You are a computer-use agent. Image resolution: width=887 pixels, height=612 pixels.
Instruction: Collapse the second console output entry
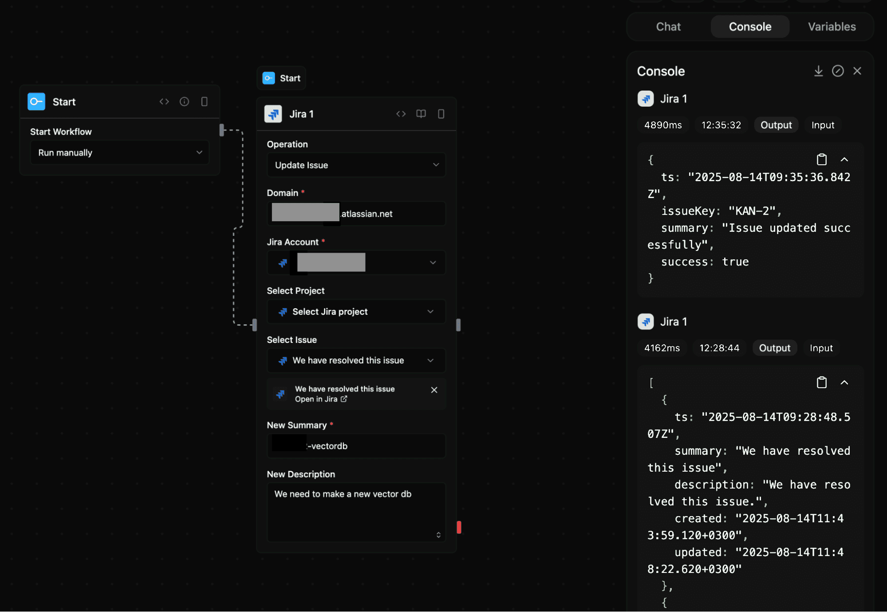[x=845, y=382]
